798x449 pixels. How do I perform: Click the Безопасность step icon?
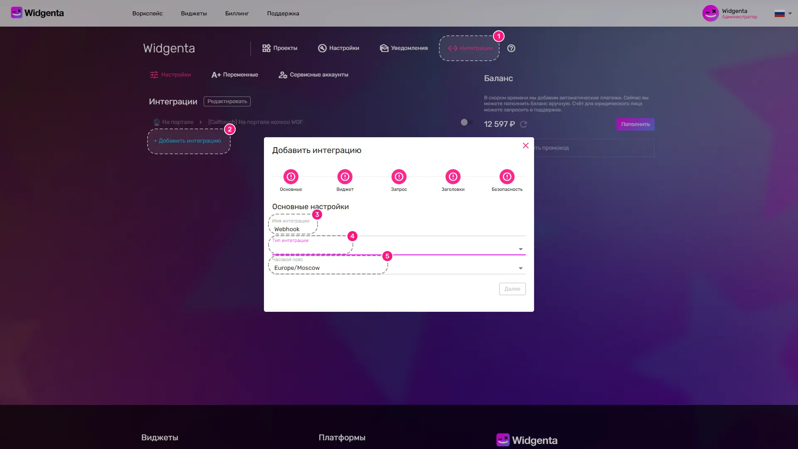(507, 177)
